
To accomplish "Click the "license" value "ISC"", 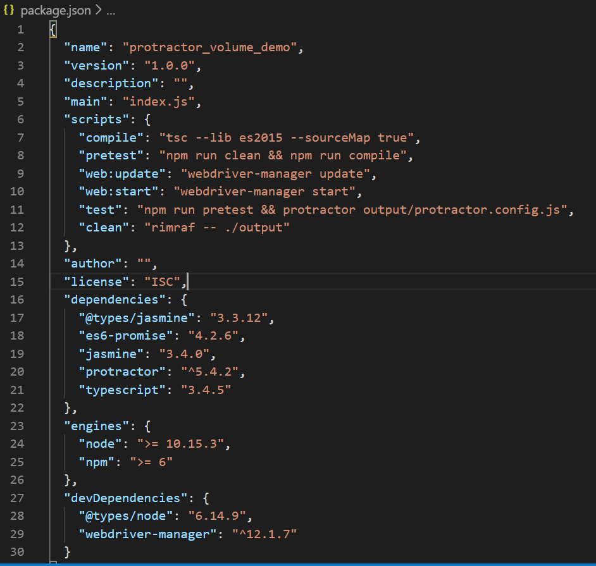I will (x=164, y=281).
